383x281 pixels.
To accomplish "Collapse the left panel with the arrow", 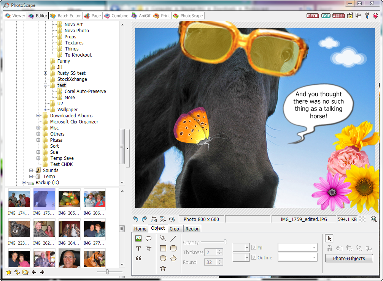I will [127, 148].
